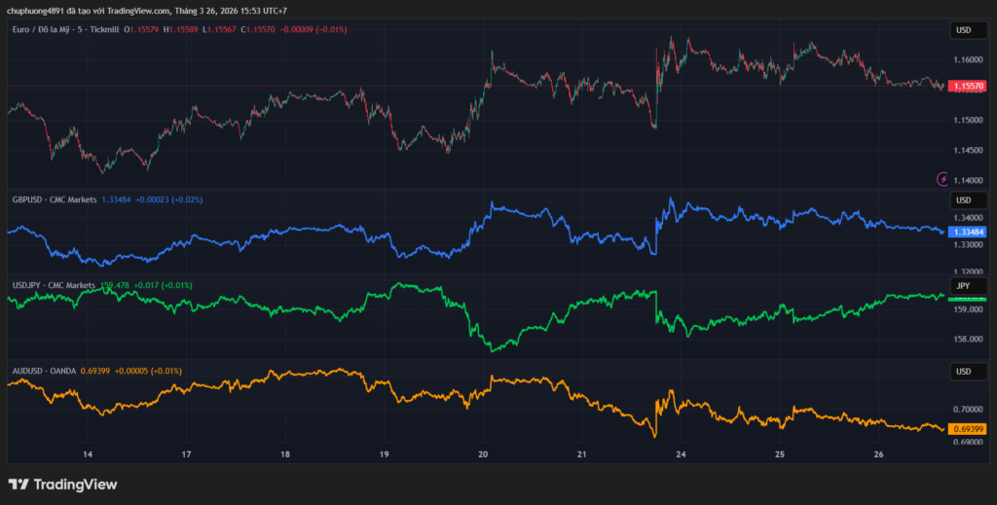
Task: Select the USDJPY CMC Markets legend label
Action: point(54,285)
